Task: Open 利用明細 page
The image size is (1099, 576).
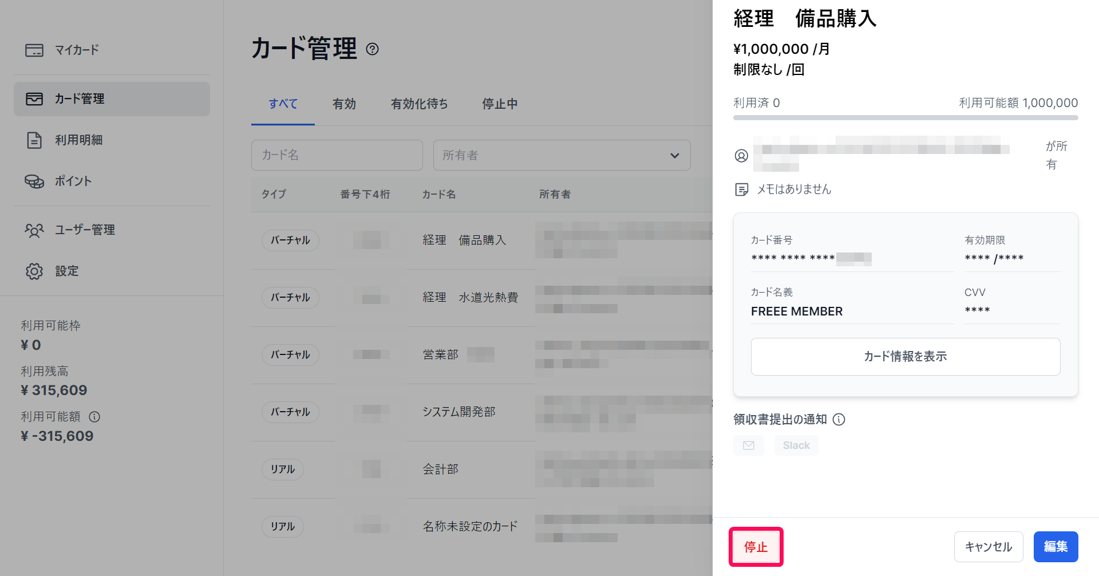Action: 112,140
